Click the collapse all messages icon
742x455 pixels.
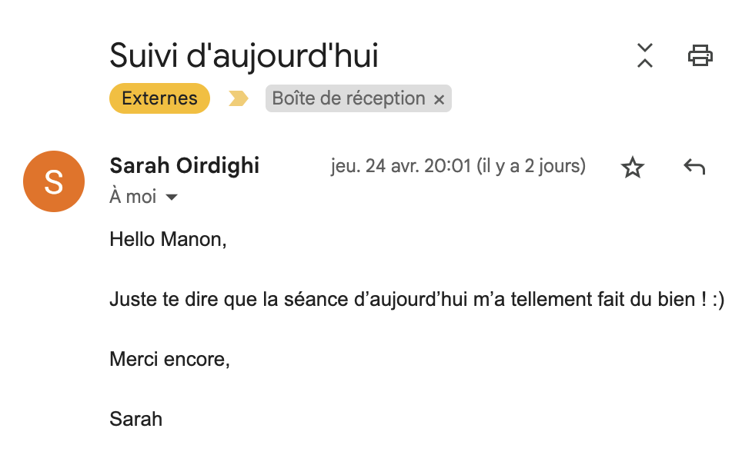(x=644, y=55)
